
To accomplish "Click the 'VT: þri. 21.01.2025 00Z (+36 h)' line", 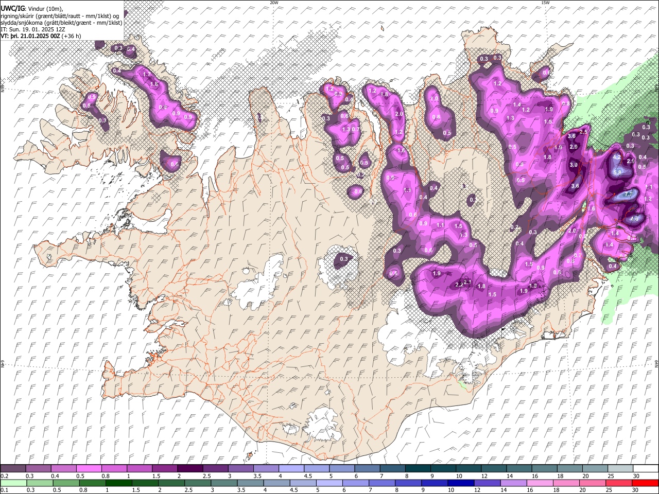I will [x=41, y=36].
